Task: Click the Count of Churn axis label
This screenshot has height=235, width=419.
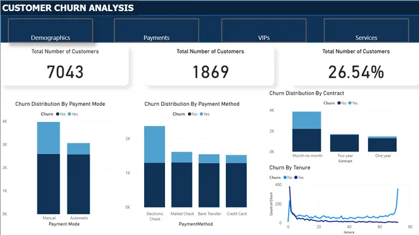Action: point(271,204)
